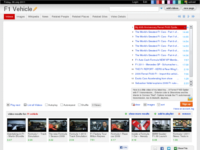Click the List all Videos icon

coord(25,105)
